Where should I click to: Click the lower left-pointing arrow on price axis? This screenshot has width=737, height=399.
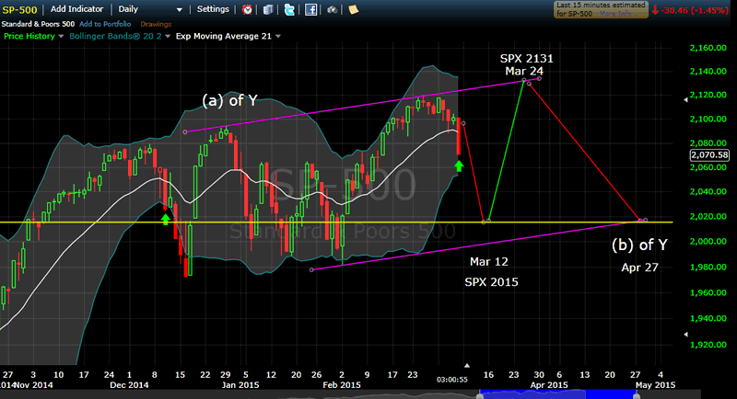[685, 335]
